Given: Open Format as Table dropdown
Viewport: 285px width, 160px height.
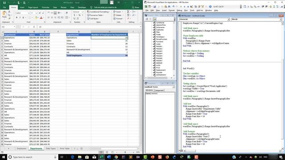Looking at the screenshot, I should 95,15.
